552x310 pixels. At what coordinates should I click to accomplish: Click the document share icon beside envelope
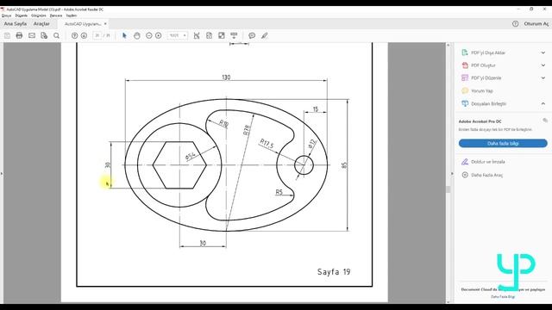pyautogui.click(x=44, y=35)
